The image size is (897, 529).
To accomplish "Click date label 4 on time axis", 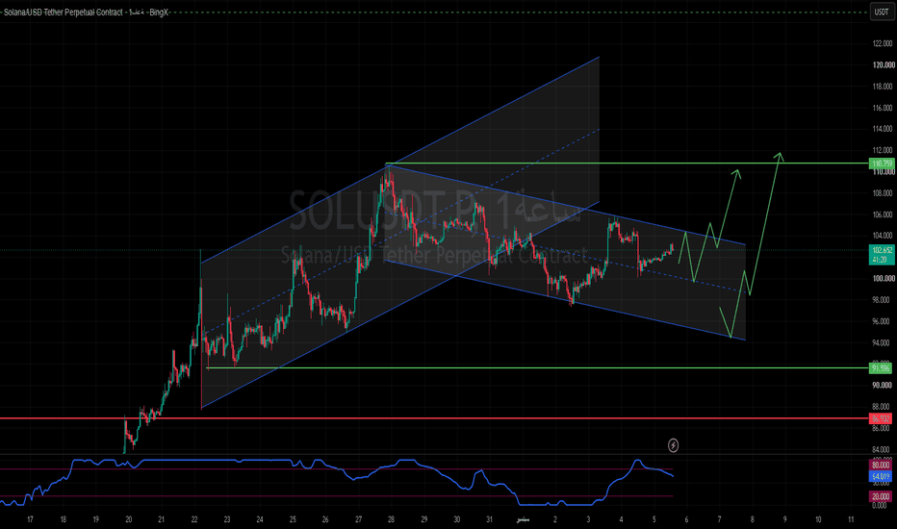I will [621, 519].
